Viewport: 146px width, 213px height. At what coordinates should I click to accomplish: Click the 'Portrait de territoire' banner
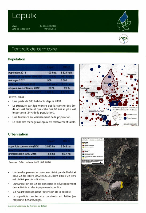pyautogui.click(x=73, y=49)
